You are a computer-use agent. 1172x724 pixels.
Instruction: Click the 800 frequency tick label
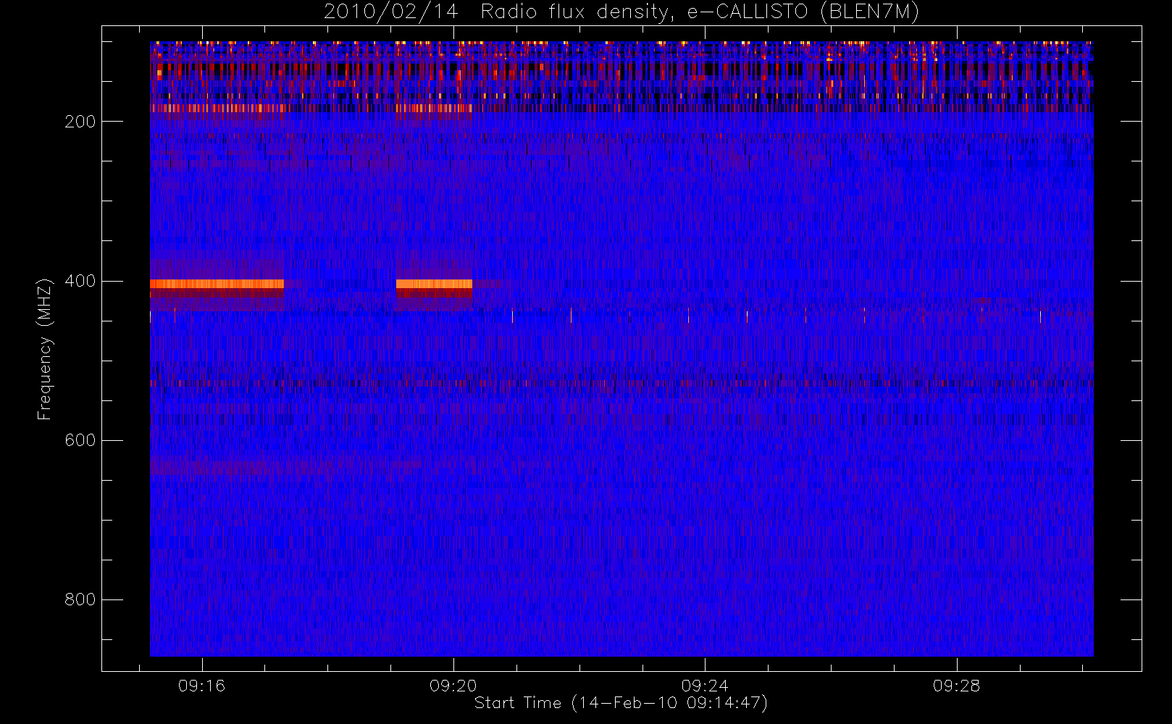[80, 599]
